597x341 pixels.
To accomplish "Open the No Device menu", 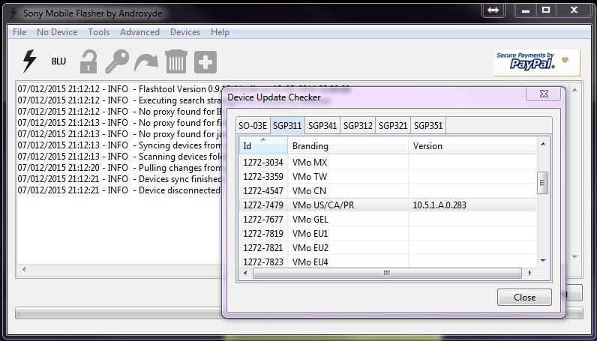I will [x=57, y=32].
